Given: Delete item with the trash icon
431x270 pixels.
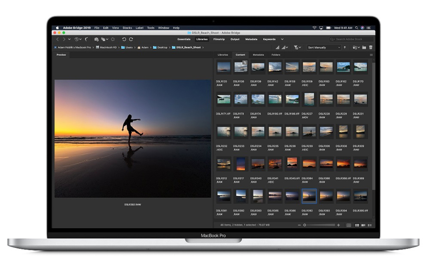Looking at the screenshot, I should 371,47.
